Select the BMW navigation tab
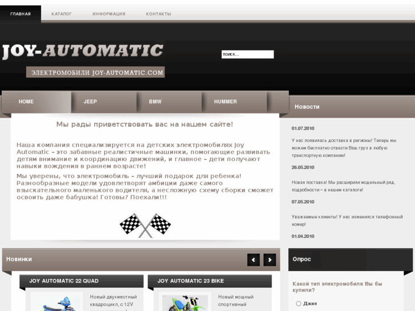 pyautogui.click(x=170, y=102)
